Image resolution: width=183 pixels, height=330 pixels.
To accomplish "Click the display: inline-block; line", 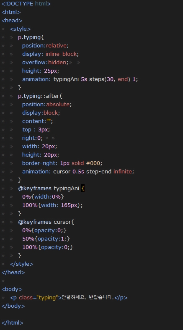I will 51,54.
